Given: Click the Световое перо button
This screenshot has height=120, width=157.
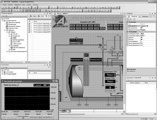Looking at the screenshot, I should [36, 117].
